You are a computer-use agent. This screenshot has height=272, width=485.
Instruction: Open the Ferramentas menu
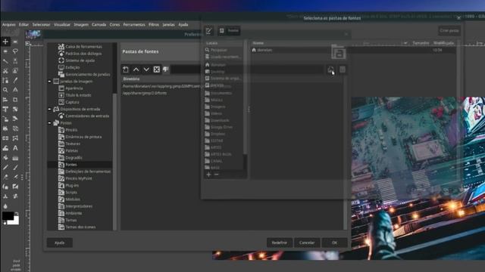tap(134, 24)
